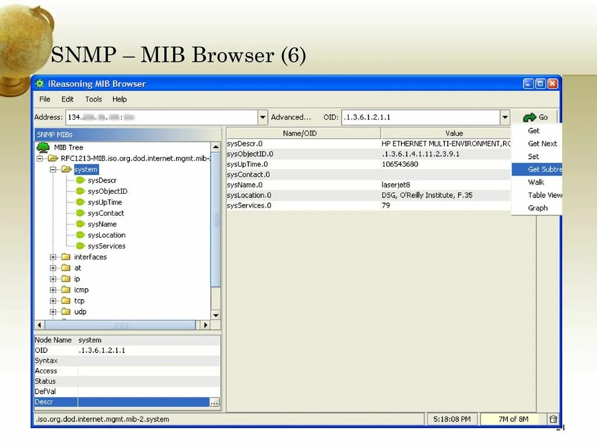Choose Graph from the operations menu

coord(536,208)
